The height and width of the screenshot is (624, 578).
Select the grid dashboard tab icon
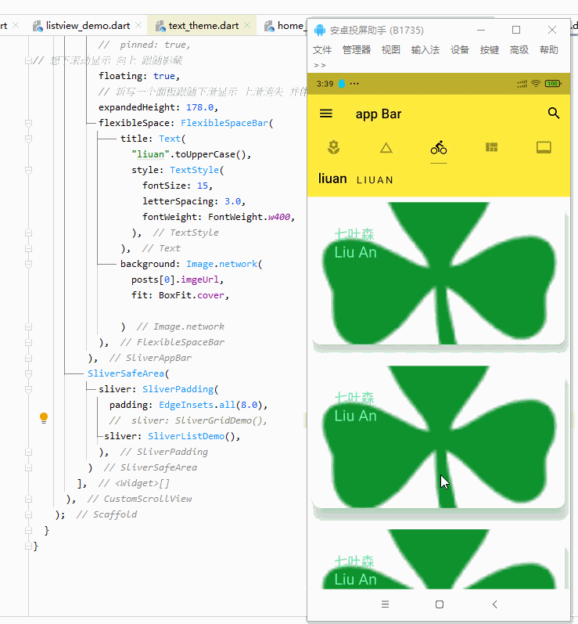coord(491,148)
